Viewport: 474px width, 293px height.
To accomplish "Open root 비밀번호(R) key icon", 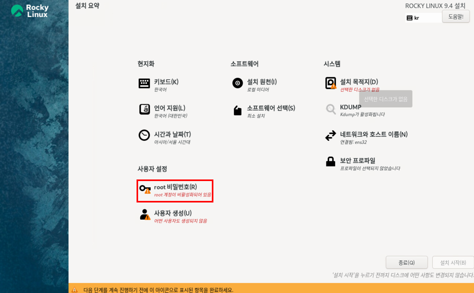I will tap(145, 189).
